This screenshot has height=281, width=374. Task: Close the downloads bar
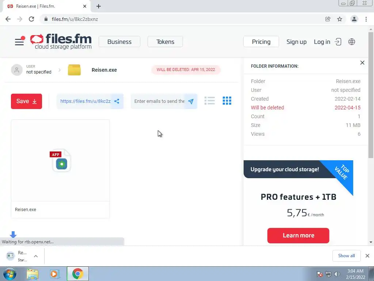tap(367, 256)
